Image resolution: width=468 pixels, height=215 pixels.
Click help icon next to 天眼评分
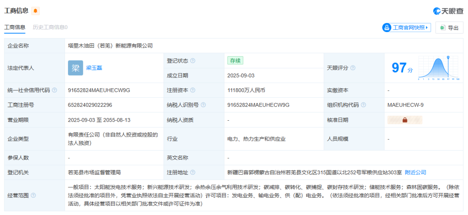click(353, 68)
